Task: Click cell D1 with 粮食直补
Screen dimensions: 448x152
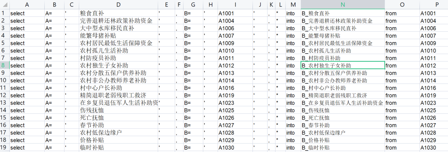Action: point(118,13)
